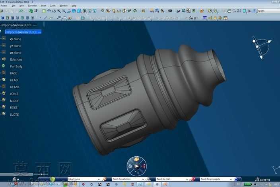Click Play button in center compass

click(137, 166)
